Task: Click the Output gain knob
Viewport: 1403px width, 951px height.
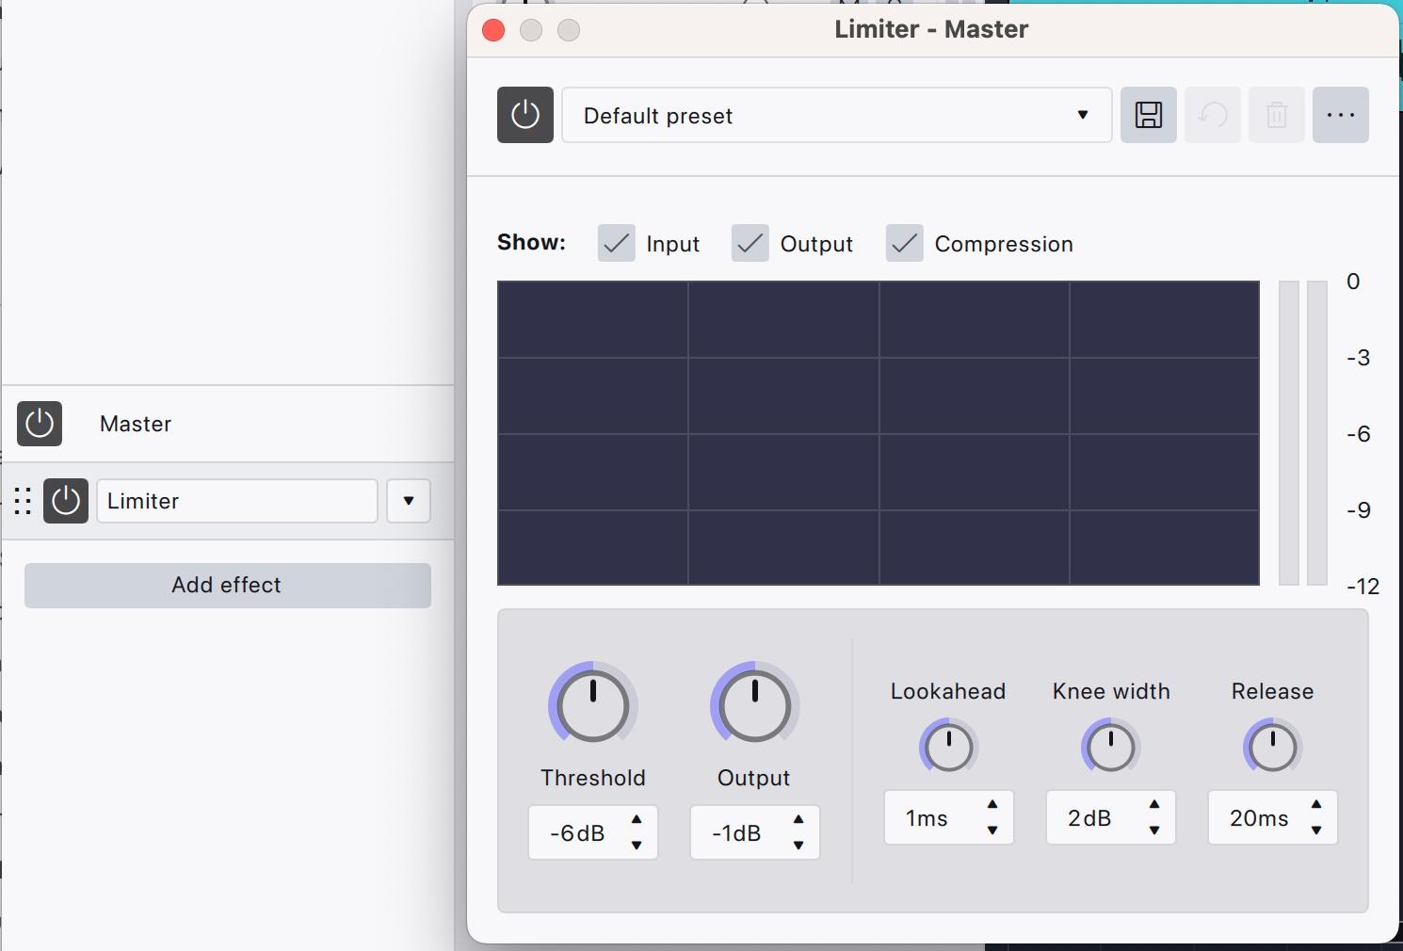Action: tap(755, 706)
